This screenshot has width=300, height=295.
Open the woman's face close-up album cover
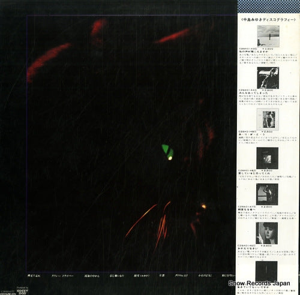266,233
